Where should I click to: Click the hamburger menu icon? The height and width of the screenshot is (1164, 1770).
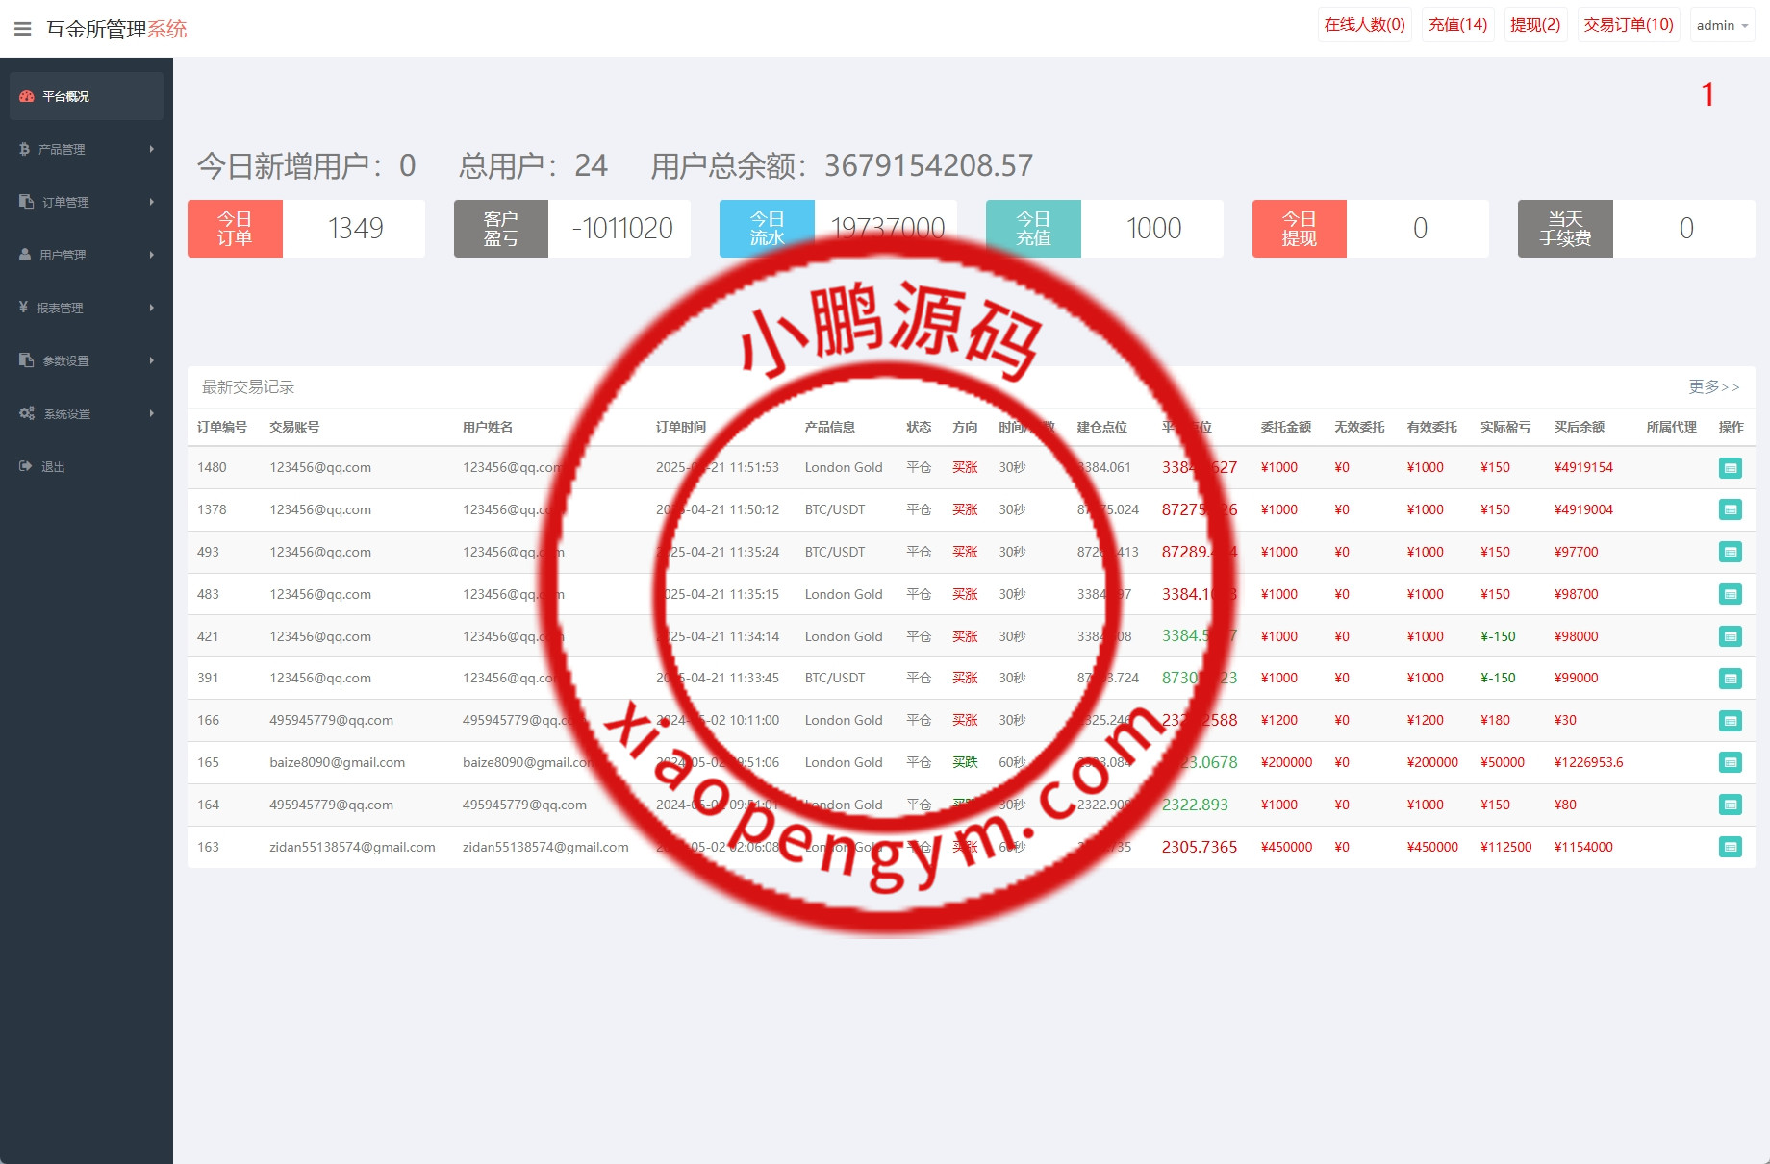pyautogui.click(x=23, y=29)
